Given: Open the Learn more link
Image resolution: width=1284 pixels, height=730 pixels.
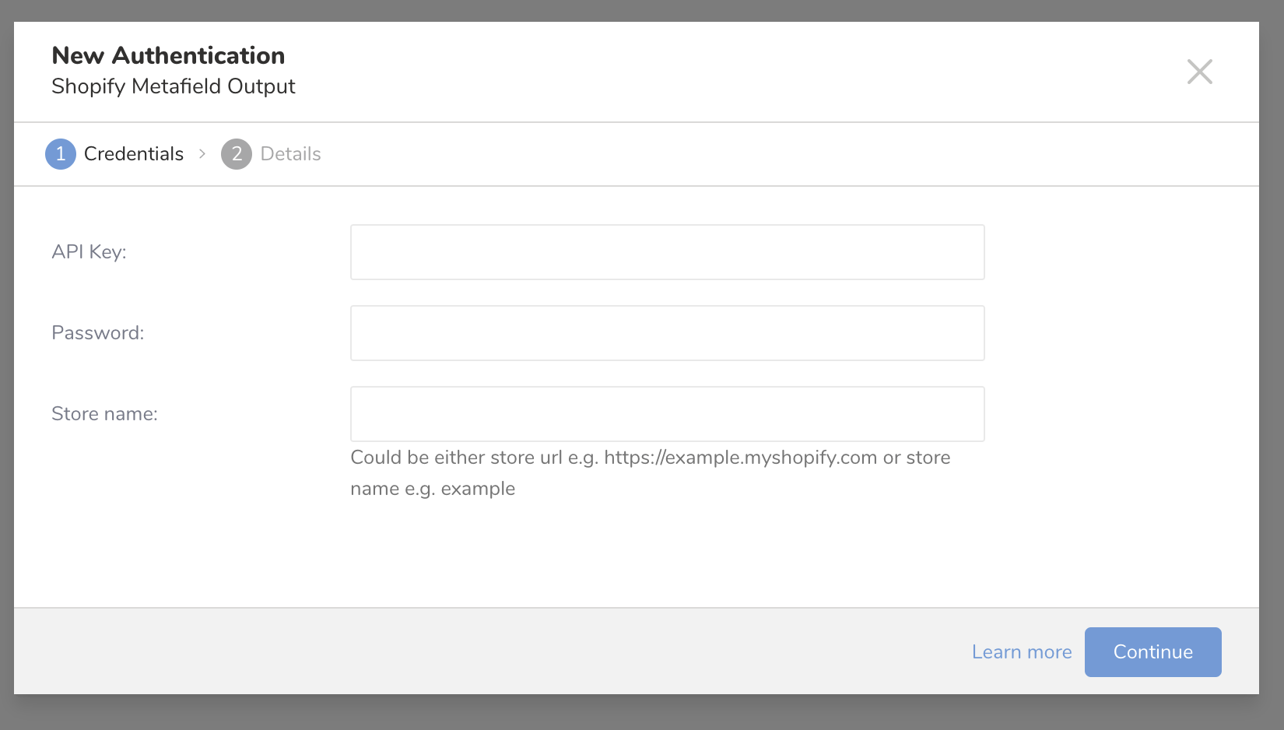Looking at the screenshot, I should (x=1021, y=652).
